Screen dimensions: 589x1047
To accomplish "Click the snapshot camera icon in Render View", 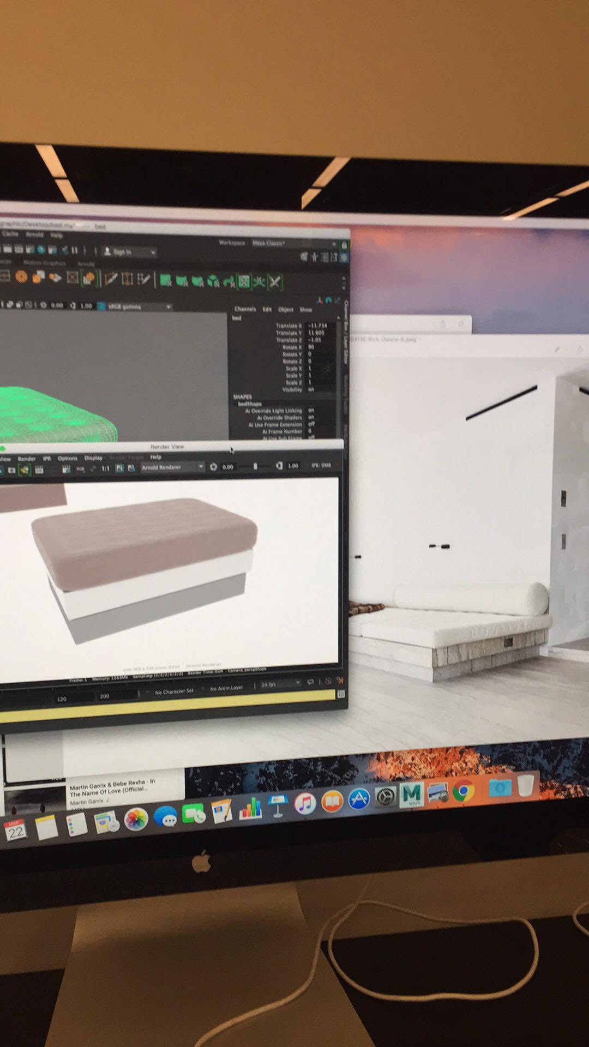I will pyautogui.click(x=11, y=470).
